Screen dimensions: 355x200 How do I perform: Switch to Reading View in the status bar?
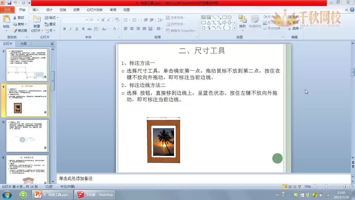click(294, 187)
